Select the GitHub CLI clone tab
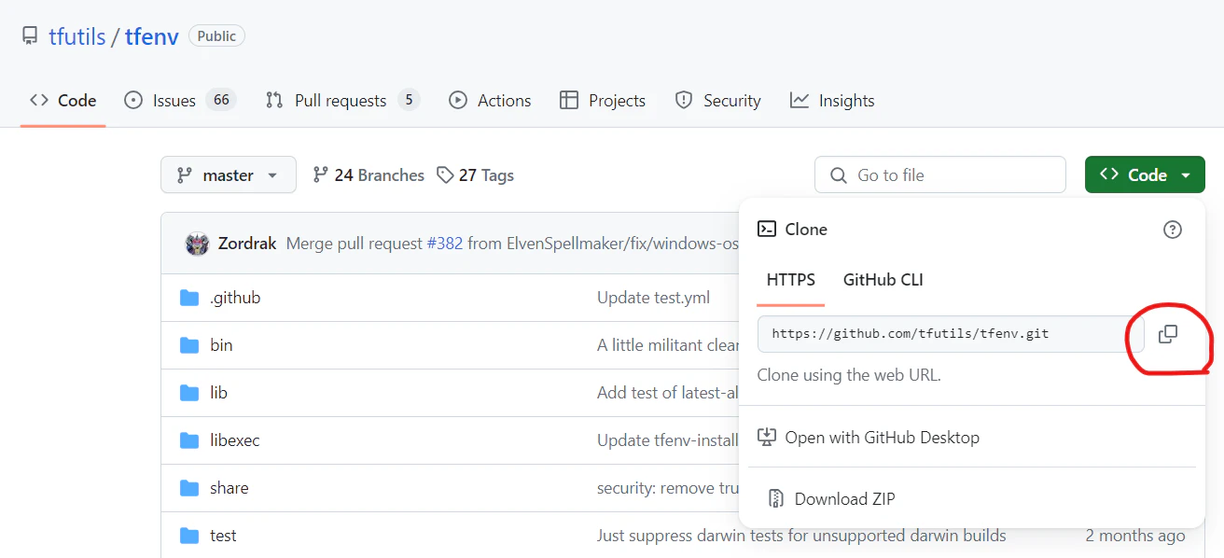 (x=883, y=280)
